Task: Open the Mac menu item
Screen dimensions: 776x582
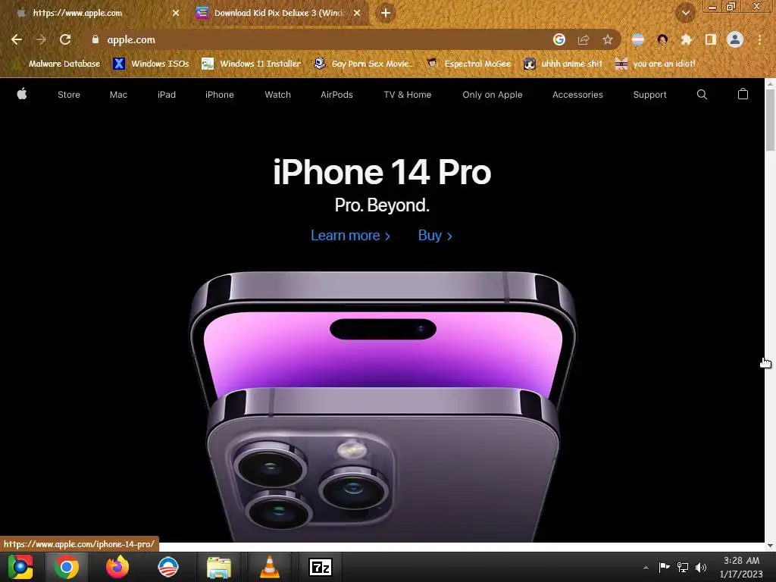Action: (x=118, y=95)
